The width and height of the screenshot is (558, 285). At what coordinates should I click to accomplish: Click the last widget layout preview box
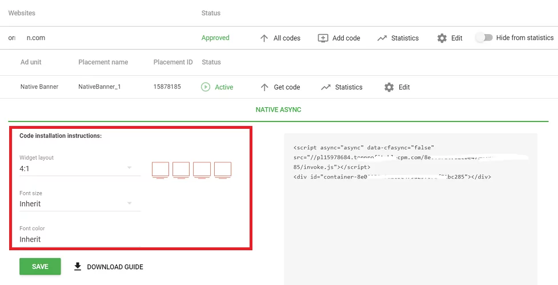[222, 169]
